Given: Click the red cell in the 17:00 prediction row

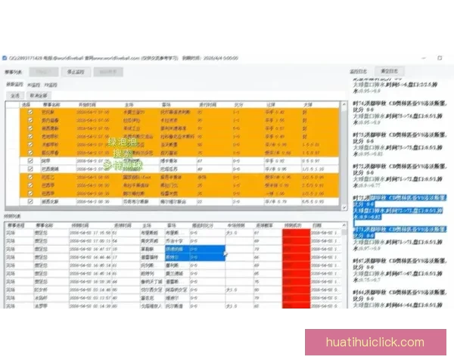Looking at the screenshot, I should pyautogui.click(x=296, y=240).
